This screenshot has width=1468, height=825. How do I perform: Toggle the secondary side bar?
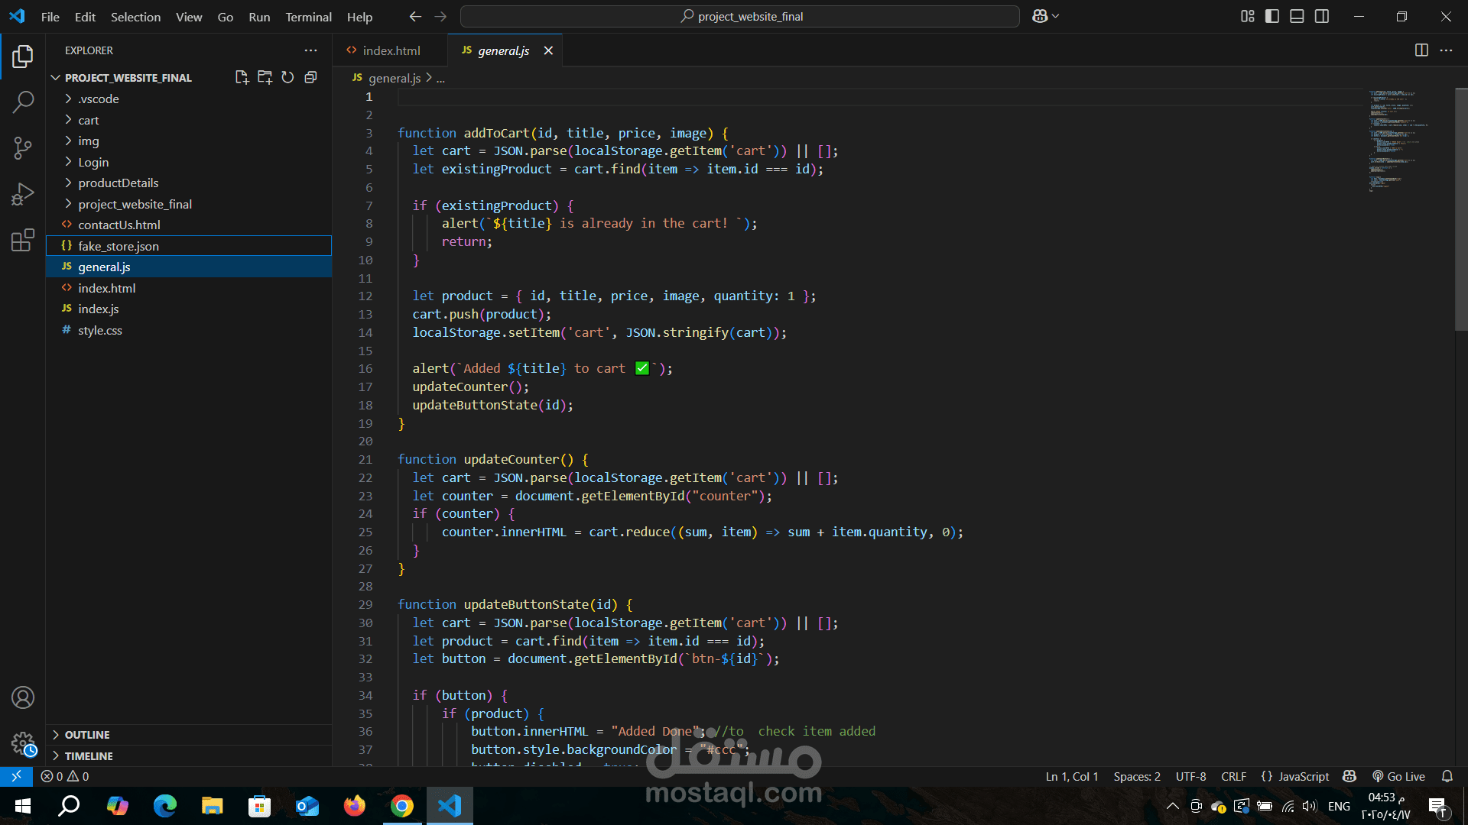pos(1322,16)
